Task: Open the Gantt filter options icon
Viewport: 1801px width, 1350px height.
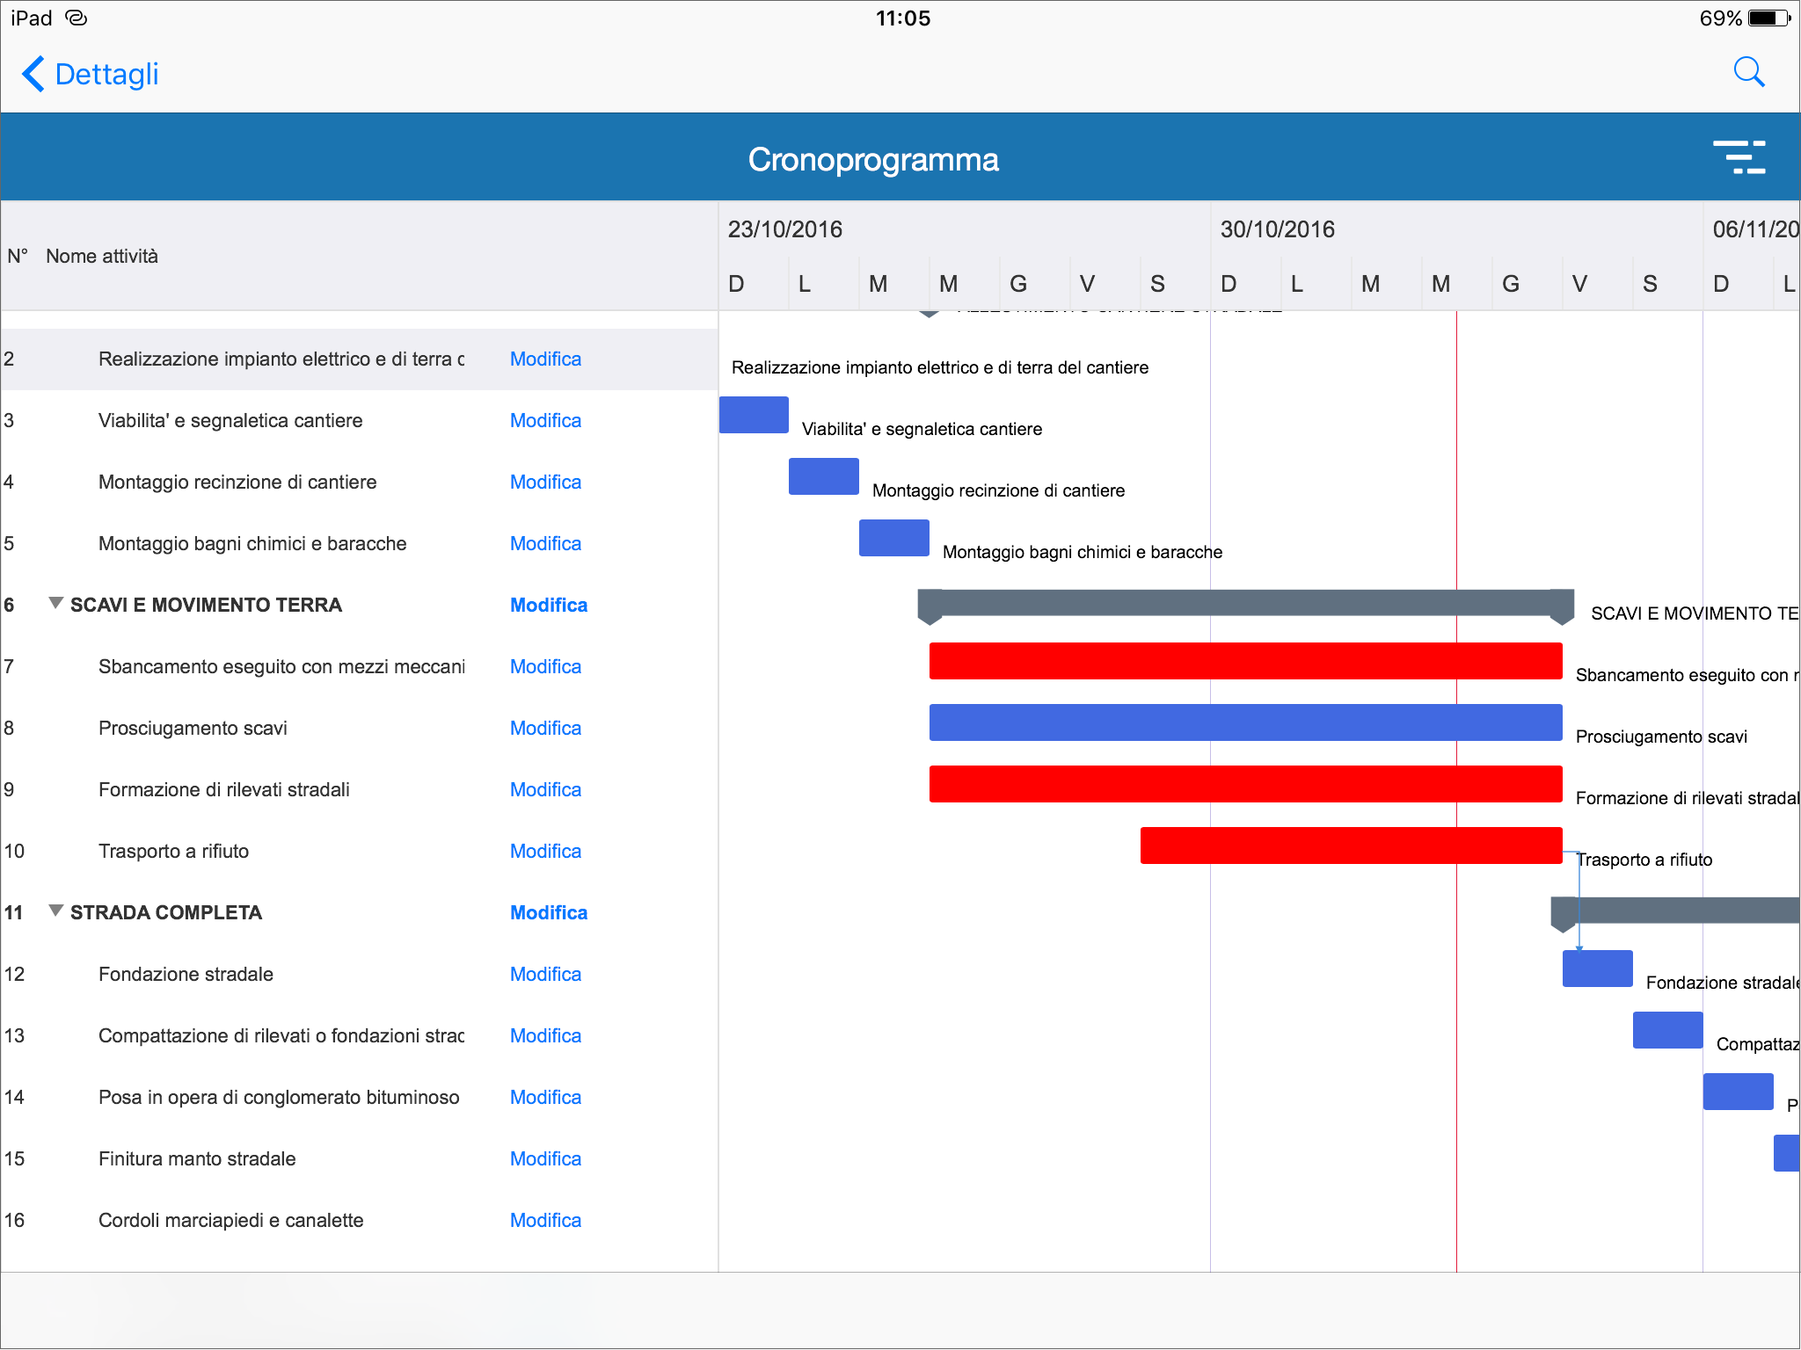Action: tap(1739, 157)
